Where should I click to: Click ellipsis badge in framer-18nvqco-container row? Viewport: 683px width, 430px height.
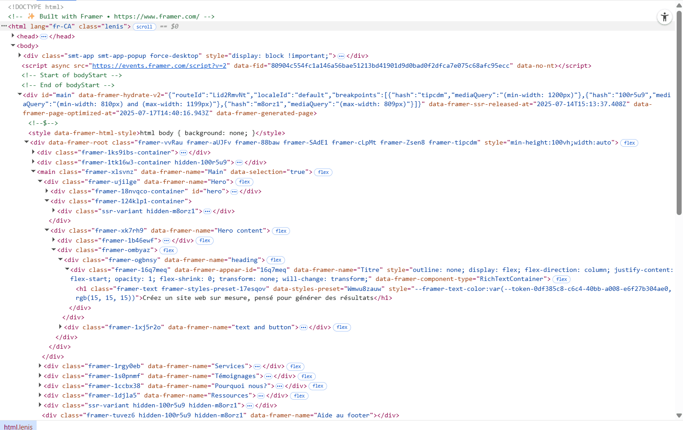coord(234,192)
